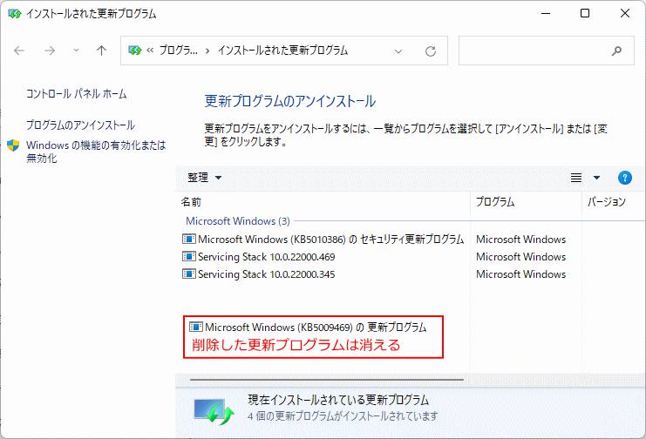Sort by 名前 column header
Image resolution: width=646 pixels, height=439 pixels.
[323, 202]
